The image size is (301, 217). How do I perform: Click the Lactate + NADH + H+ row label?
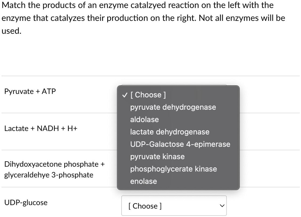coord(40,128)
